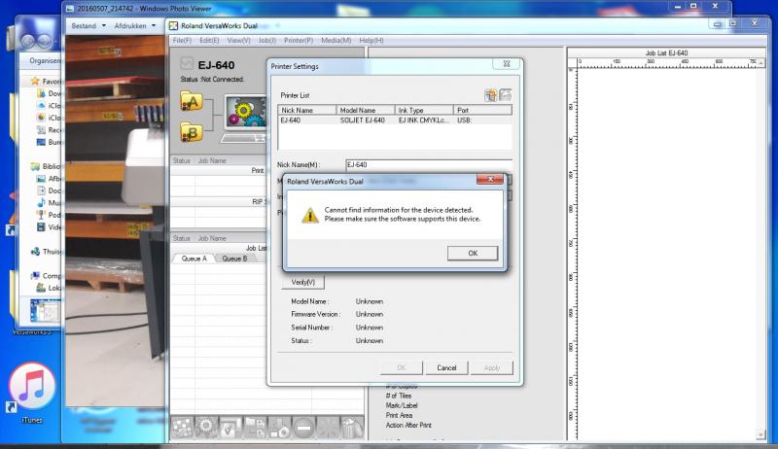Click the Nick Name(M) input field

pyautogui.click(x=429, y=164)
